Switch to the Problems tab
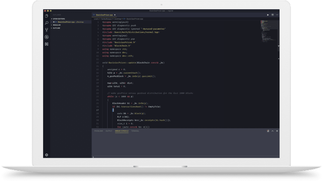This screenshot has width=323, height=181. click(98, 131)
